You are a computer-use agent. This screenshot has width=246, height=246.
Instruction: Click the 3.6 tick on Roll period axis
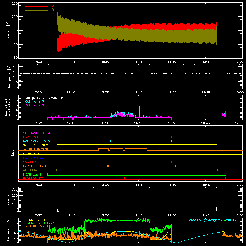click(15, 87)
